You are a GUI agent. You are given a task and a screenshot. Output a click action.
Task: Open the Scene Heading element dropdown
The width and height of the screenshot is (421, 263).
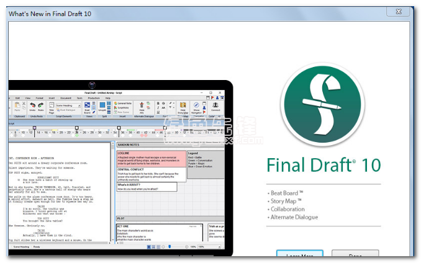(68, 105)
